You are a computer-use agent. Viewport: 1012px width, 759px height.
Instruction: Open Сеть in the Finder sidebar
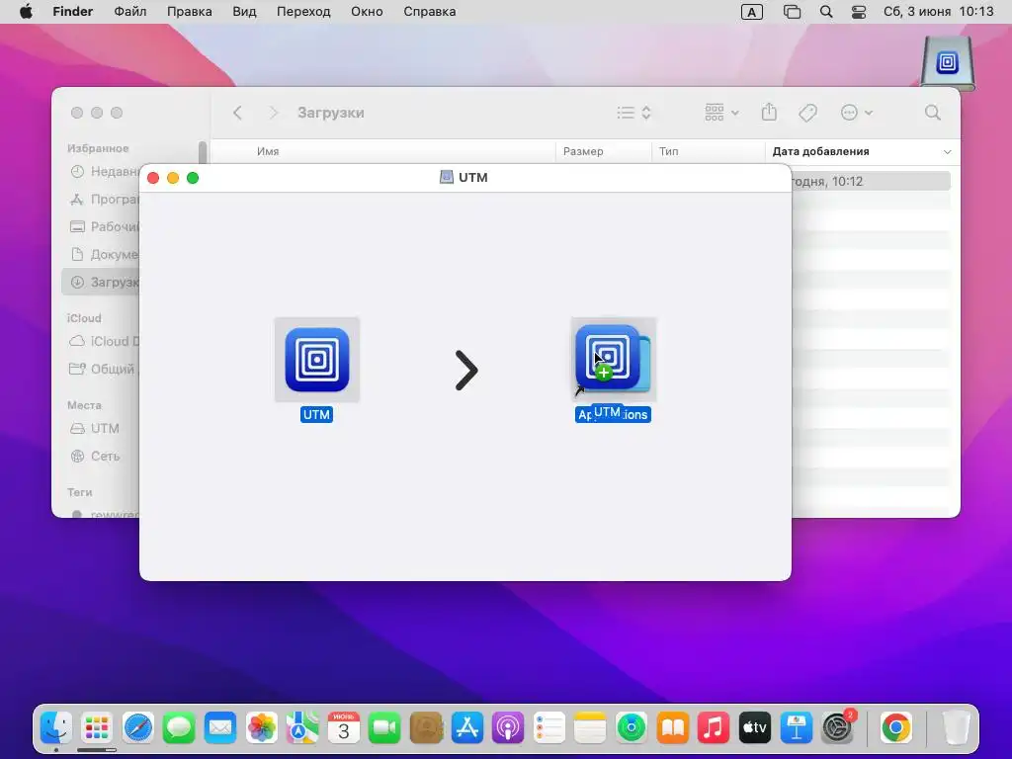[95, 457]
